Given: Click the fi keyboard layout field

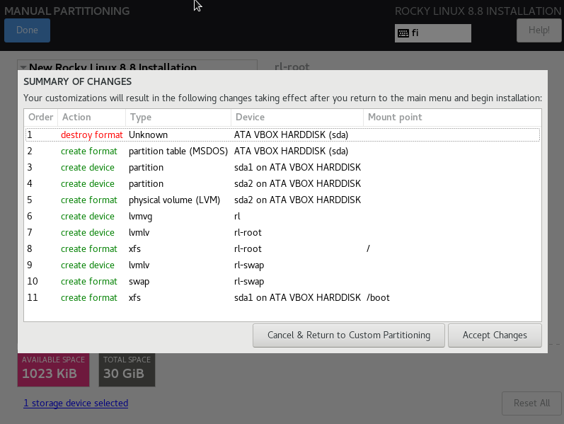Looking at the screenshot, I should click(440, 33).
